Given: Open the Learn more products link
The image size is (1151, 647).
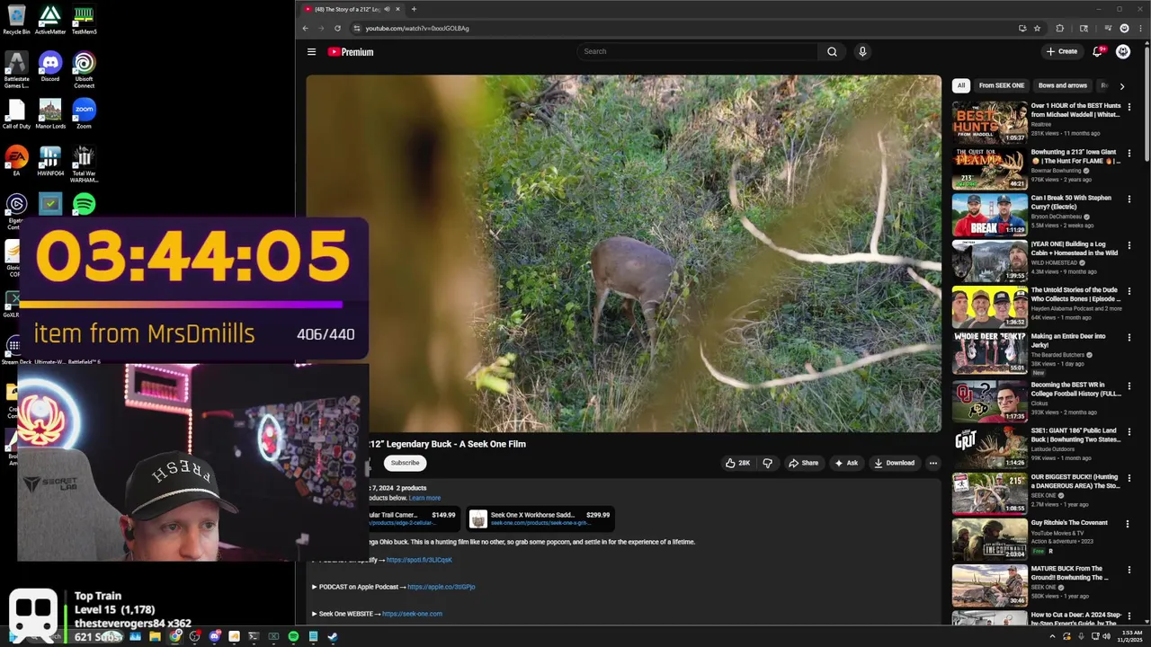Looking at the screenshot, I should [424, 498].
